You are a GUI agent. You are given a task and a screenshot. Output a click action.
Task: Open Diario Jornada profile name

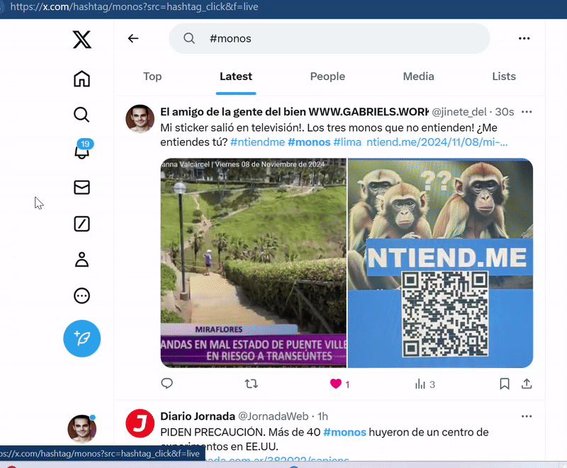click(x=196, y=416)
